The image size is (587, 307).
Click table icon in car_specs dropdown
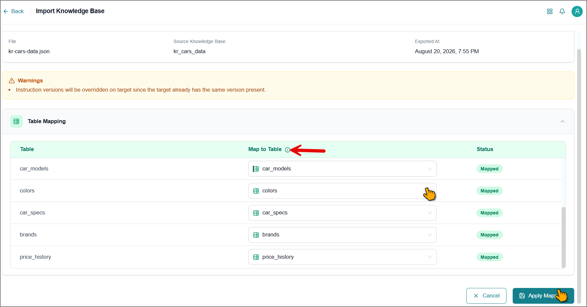pyautogui.click(x=256, y=213)
